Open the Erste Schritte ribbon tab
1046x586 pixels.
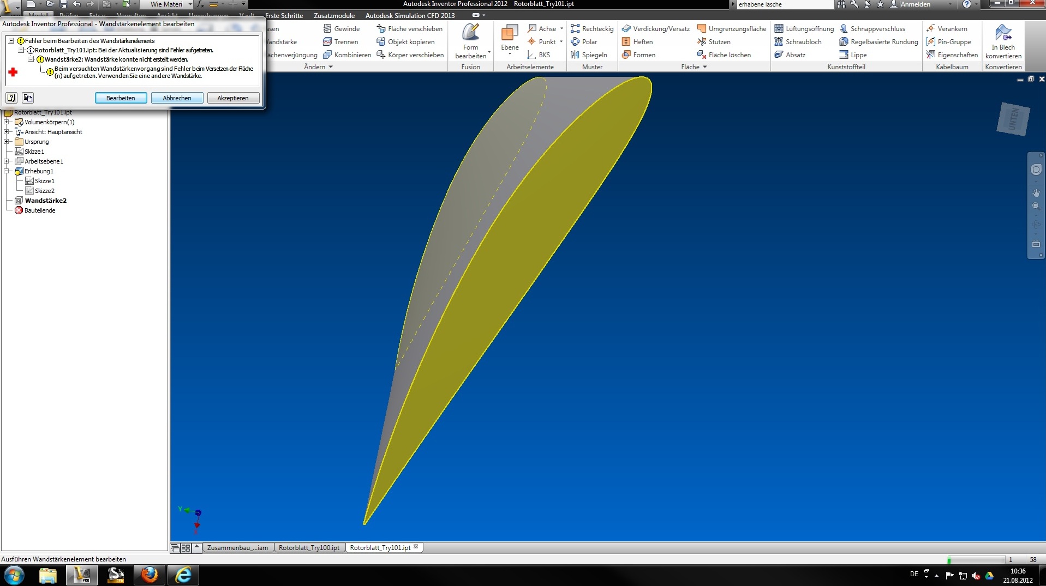284,15
